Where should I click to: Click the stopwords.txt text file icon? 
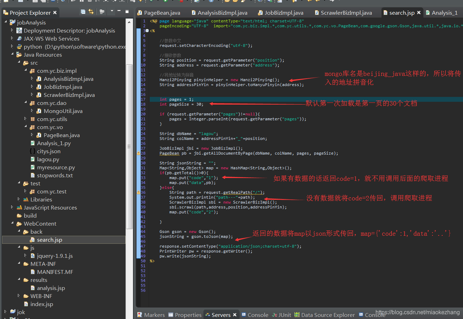(33, 175)
